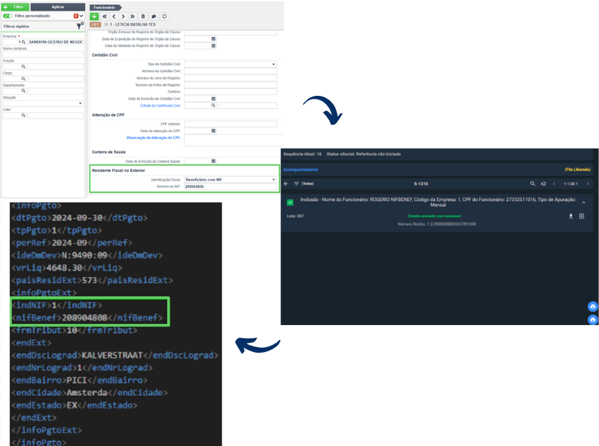Click filter lines icon next to (Todas)
Image resolution: width=599 pixels, height=446 pixels.
tap(296, 184)
